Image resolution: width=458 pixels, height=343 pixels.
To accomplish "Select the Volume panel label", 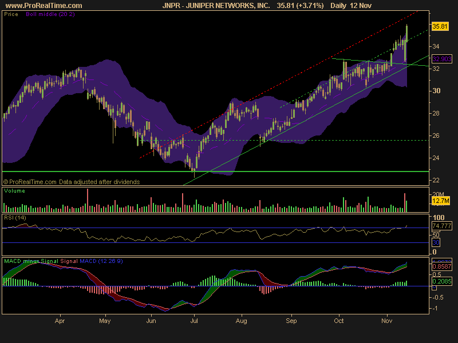I will tap(14, 191).
